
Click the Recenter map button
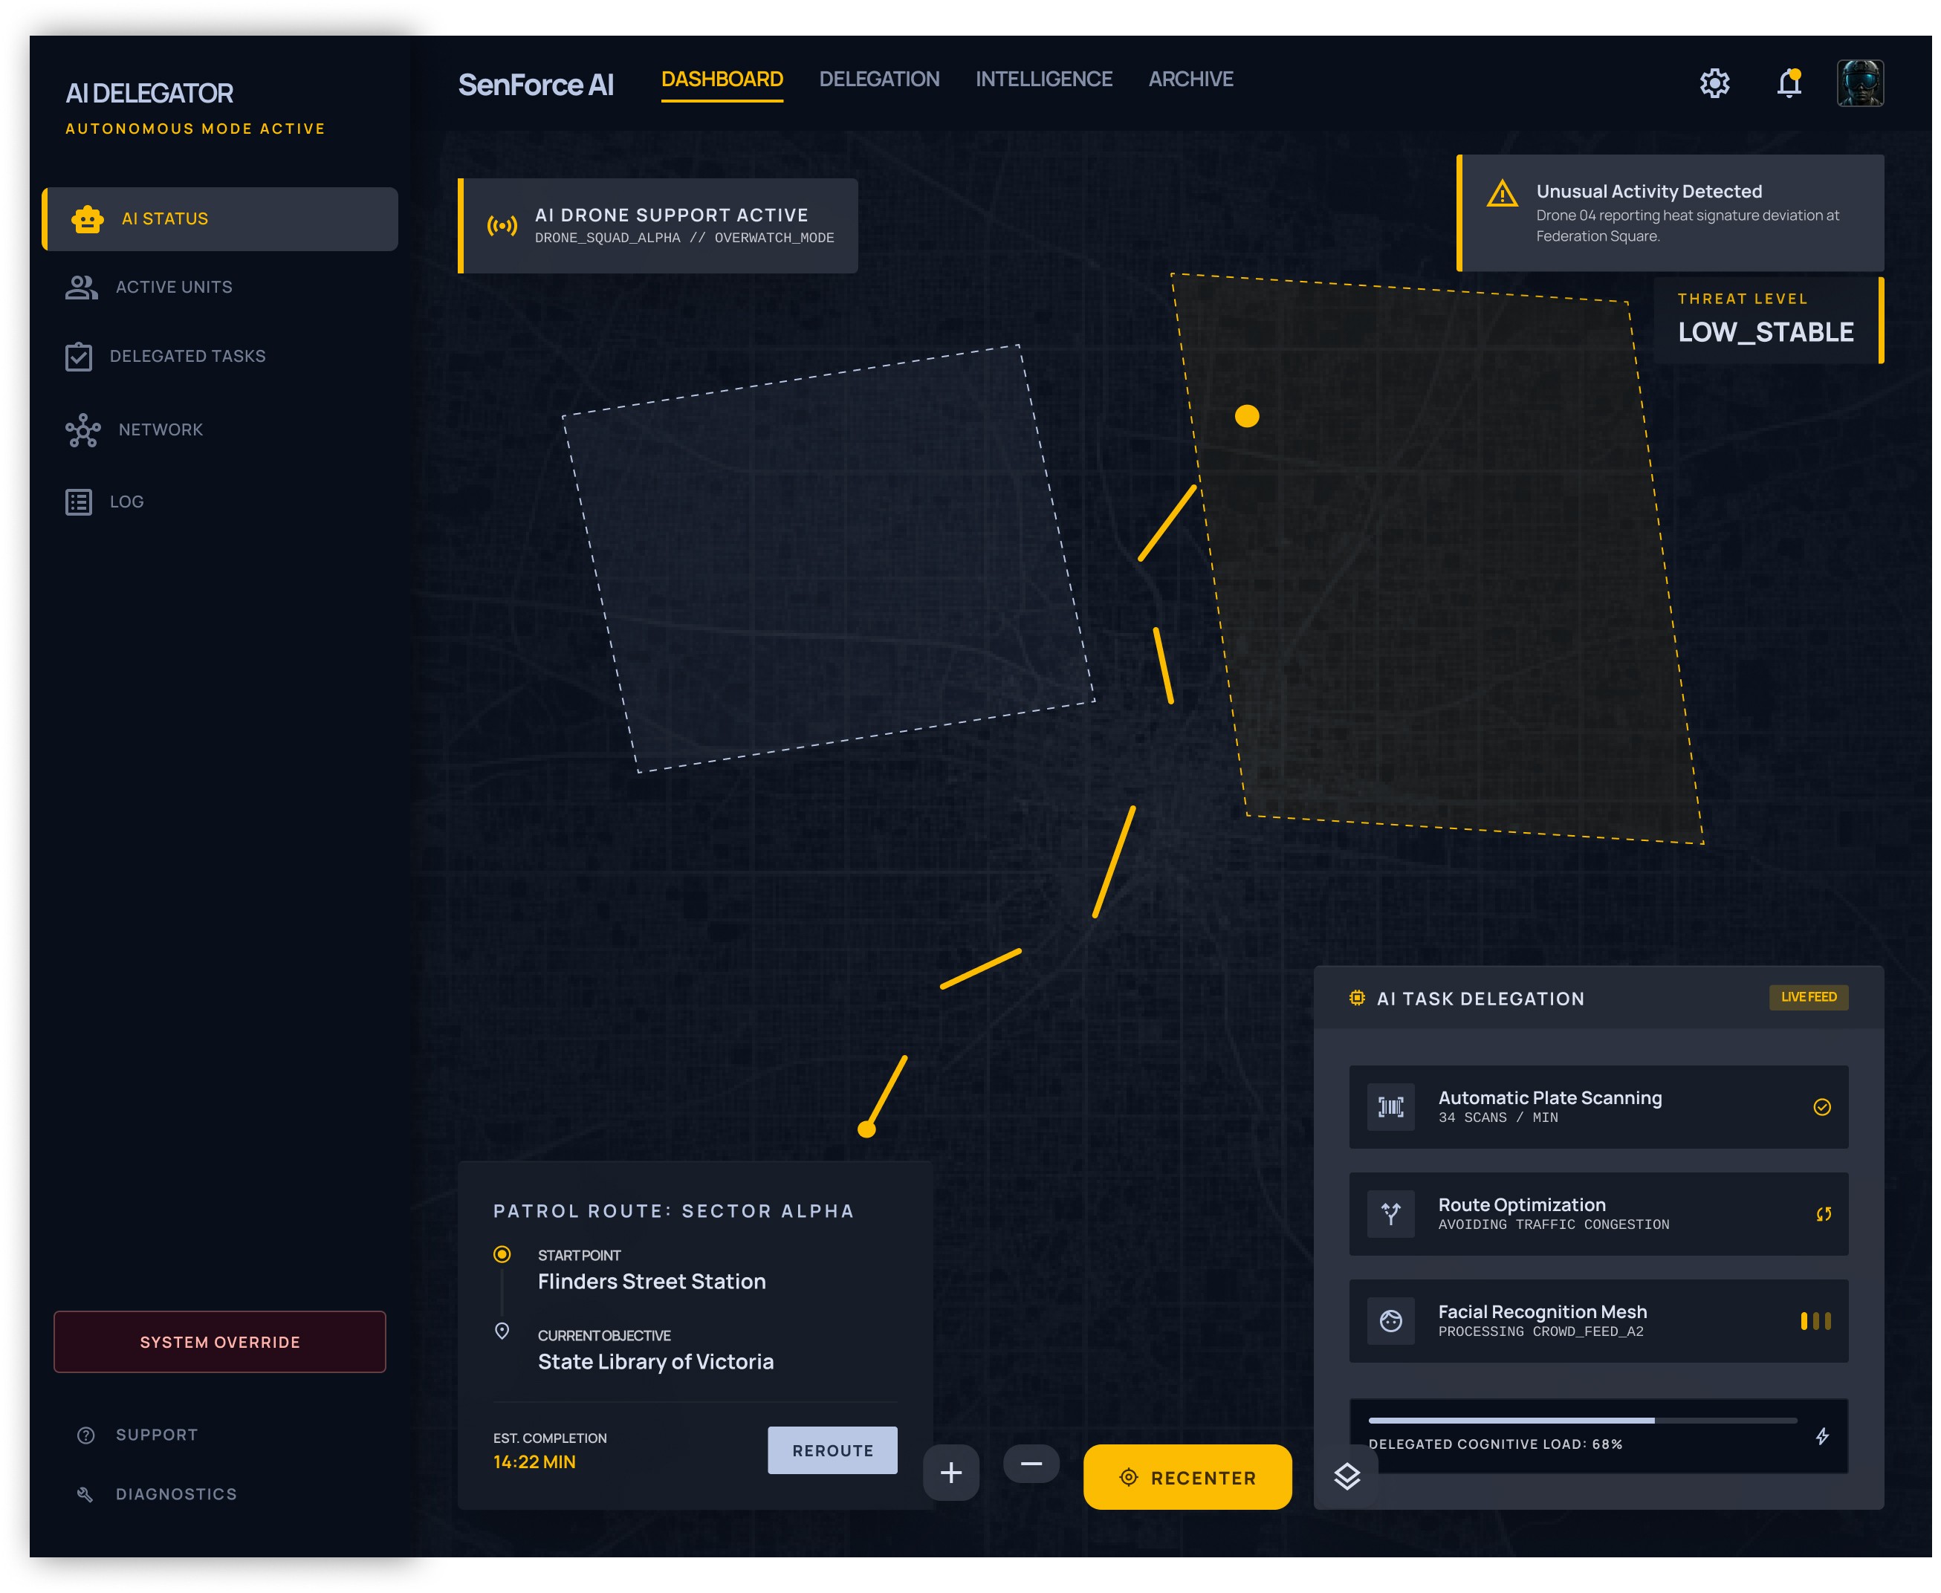1187,1476
